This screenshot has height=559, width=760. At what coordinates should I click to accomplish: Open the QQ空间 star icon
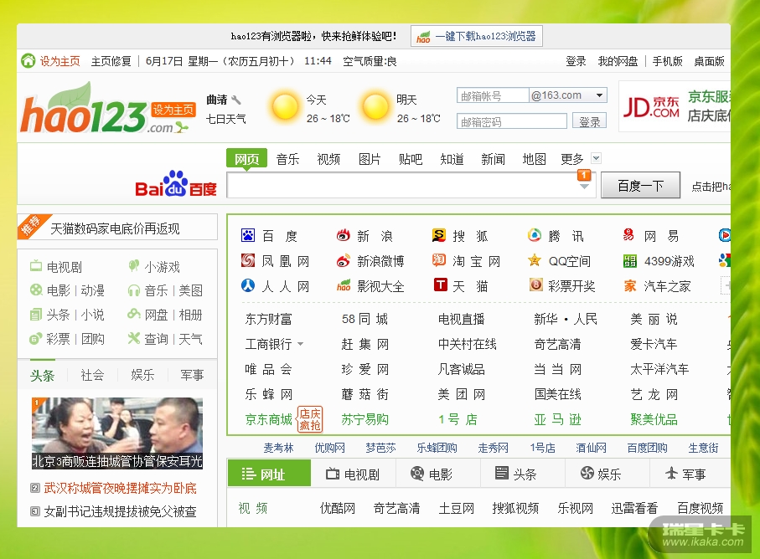pos(535,261)
